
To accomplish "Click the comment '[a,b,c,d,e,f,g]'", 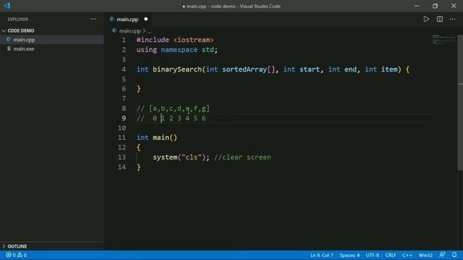I will [x=179, y=109].
